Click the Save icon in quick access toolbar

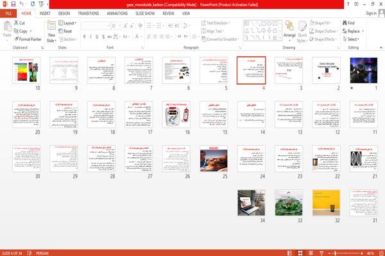coord(13,4)
